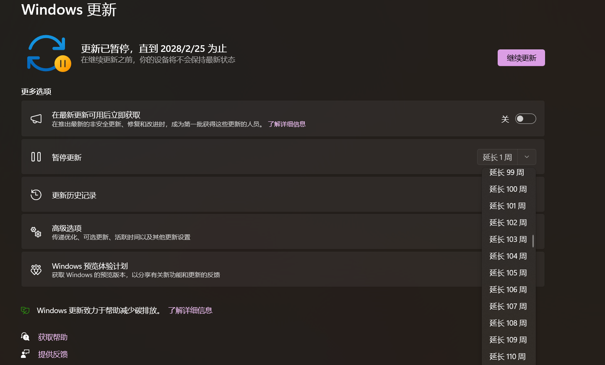Select 延长 99 周 from the list
The width and height of the screenshot is (605, 365).
[509, 172]
